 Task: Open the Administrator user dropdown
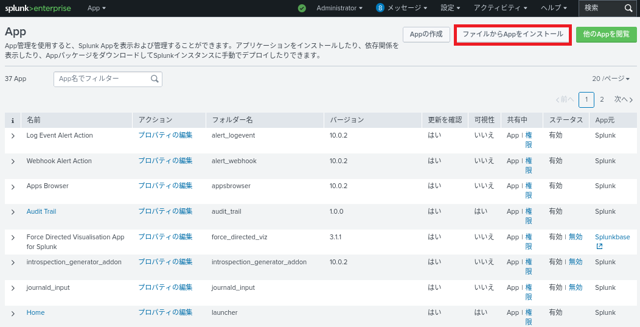click(339, 8)
